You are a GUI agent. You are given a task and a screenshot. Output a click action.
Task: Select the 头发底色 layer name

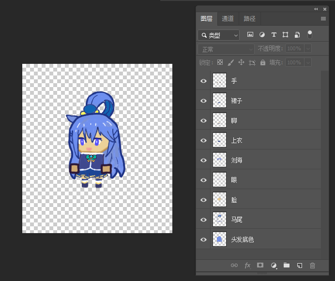coord(242,239)
